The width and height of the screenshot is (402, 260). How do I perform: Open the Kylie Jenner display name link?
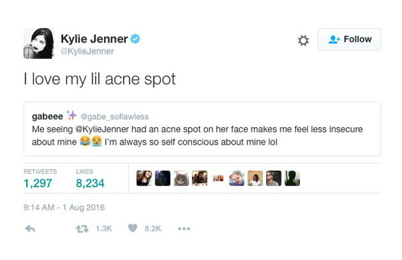pyautogui.click(x=94, y=39)
